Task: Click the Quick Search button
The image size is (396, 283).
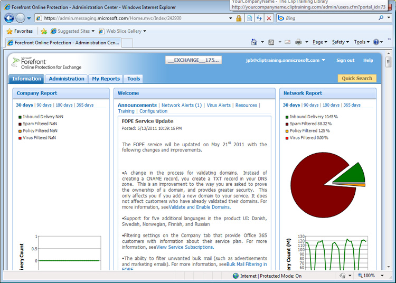Action: [357, 78]
